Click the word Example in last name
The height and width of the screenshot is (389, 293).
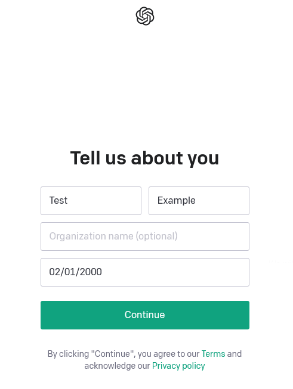tap(177, 200)
